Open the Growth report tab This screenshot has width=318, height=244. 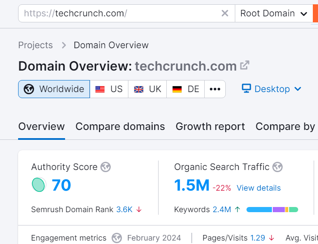(x=210, y=127)
